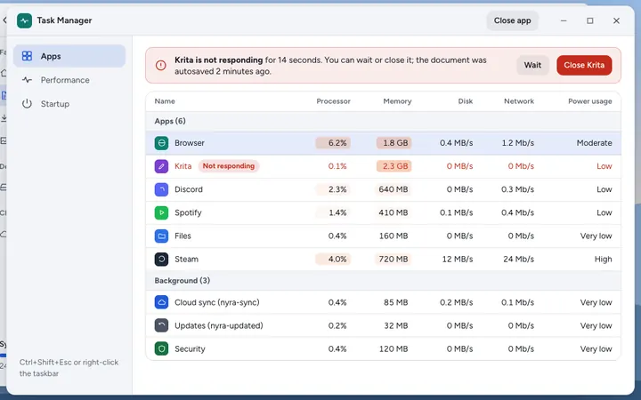Click the dark Steam app icon
The image size is (641, 400).
[x=161, y=260]
